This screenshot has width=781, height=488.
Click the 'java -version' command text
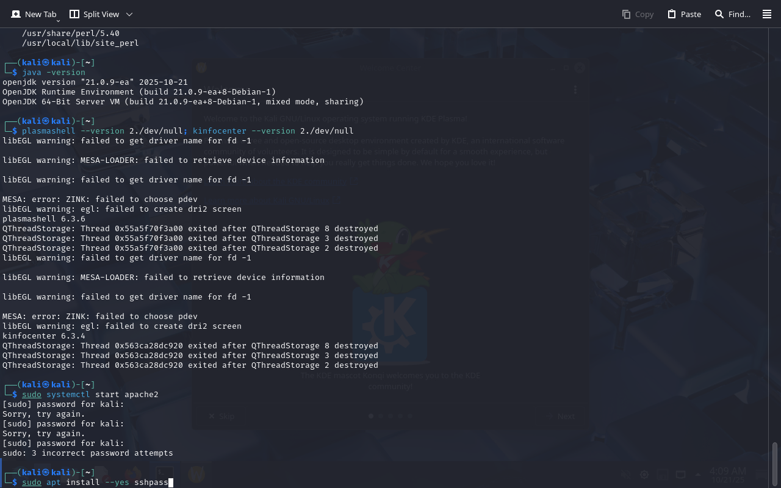[x=54, y=73]
